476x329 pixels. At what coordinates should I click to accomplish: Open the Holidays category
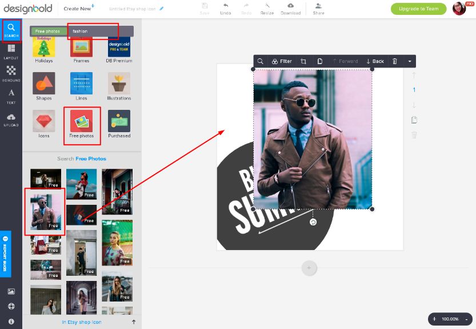click(43, 50)
